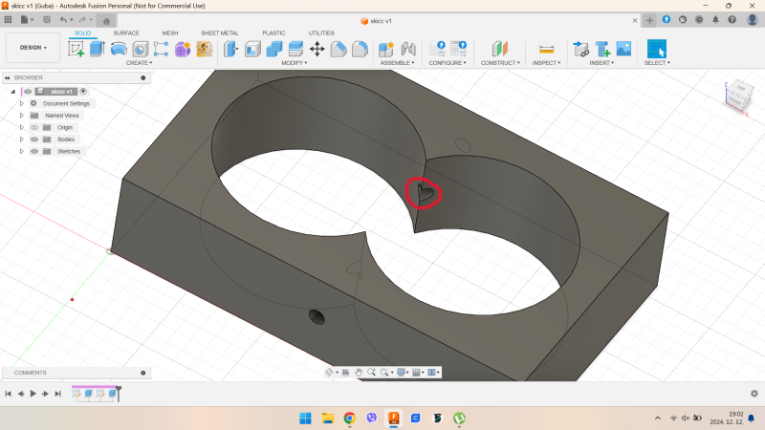Activate the Extrude tool
Image resolution: width=765 pixels, height=430 pixels.
pos(97,49)
